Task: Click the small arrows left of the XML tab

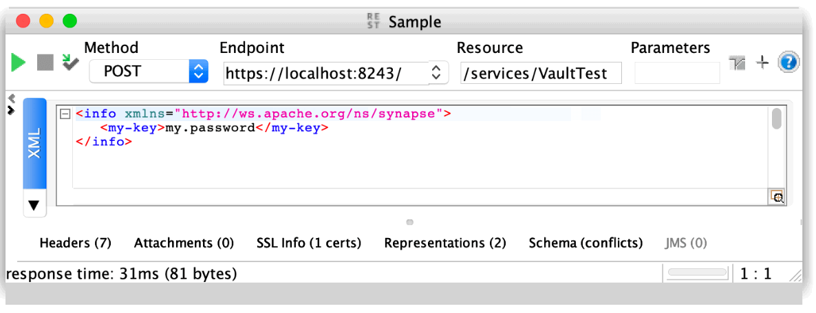Action: (11, 104)
